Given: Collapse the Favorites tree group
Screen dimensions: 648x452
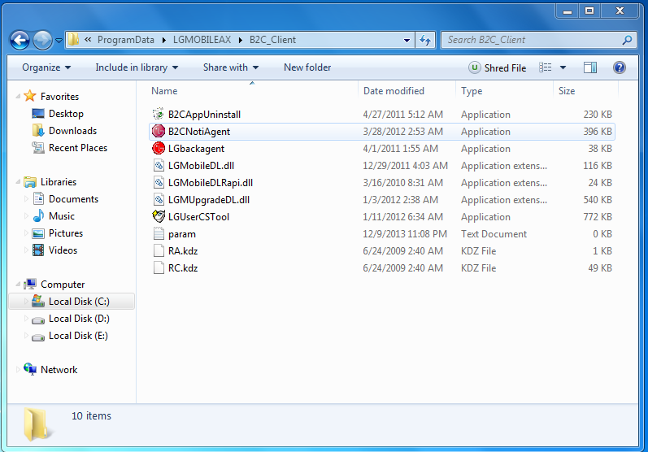Looking at the screenshot, I should (x=18, y=96).
